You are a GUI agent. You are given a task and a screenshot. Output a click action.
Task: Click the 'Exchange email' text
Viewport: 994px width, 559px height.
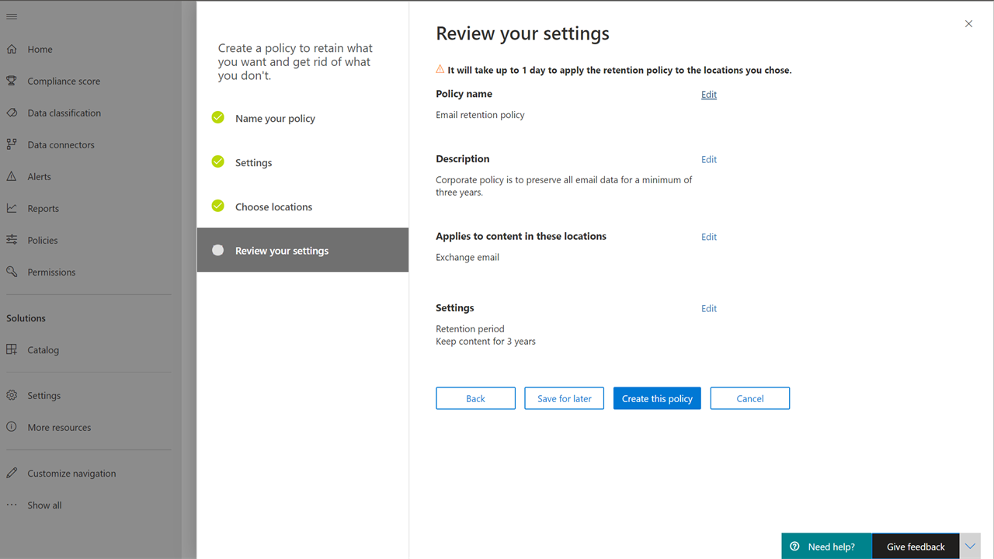467,257
